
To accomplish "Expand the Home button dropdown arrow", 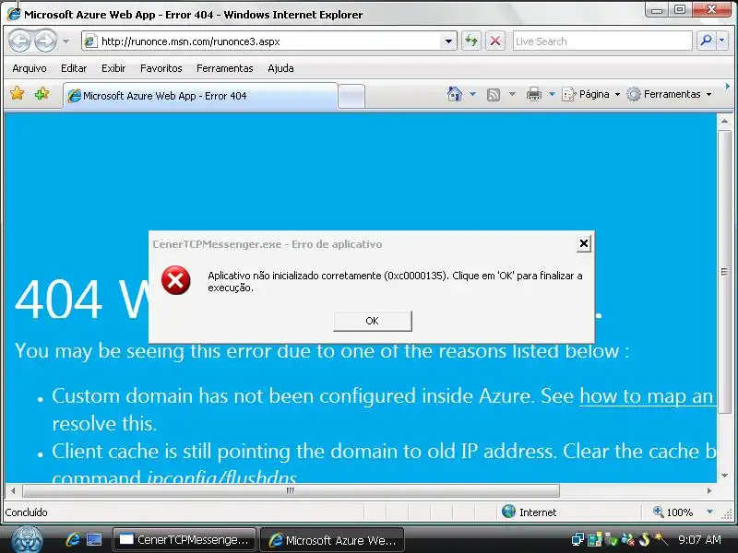I will (x=472, y=94).
